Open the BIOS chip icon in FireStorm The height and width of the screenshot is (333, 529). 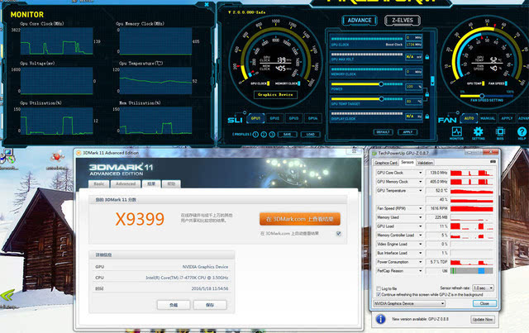[x=500, y=131]
